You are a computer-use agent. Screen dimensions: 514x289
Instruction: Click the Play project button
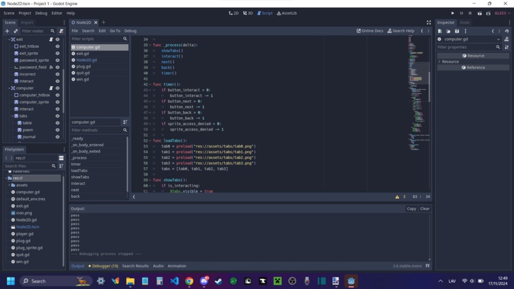(x=453, y=13)
